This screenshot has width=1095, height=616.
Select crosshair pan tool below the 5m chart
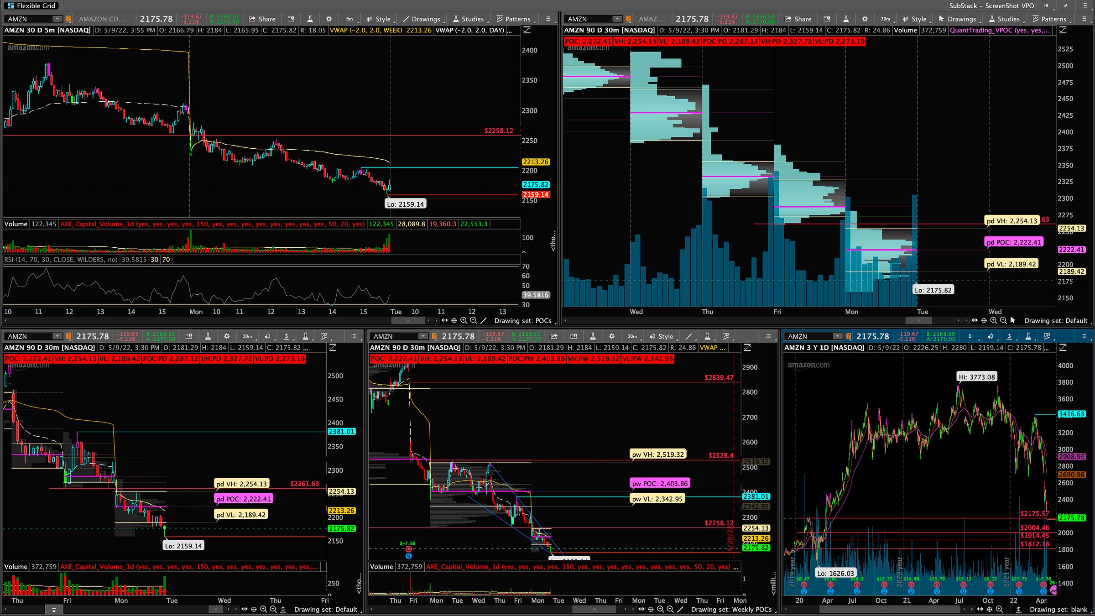(454, 320)
